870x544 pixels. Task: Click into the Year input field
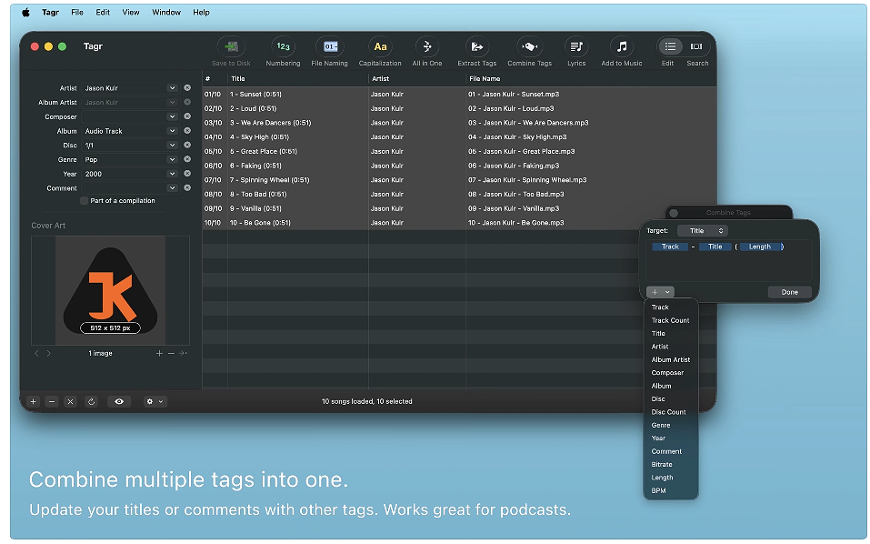tap(125, 174)
